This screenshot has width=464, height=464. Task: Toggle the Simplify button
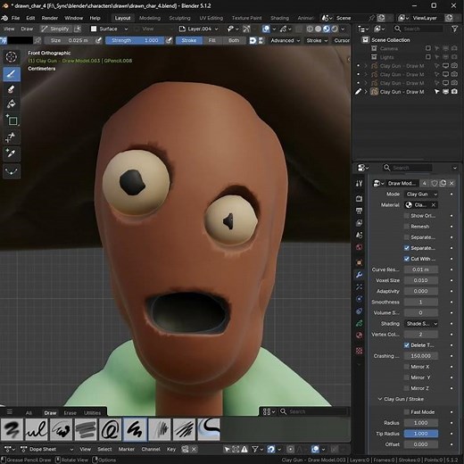click(x=55, y=29)
